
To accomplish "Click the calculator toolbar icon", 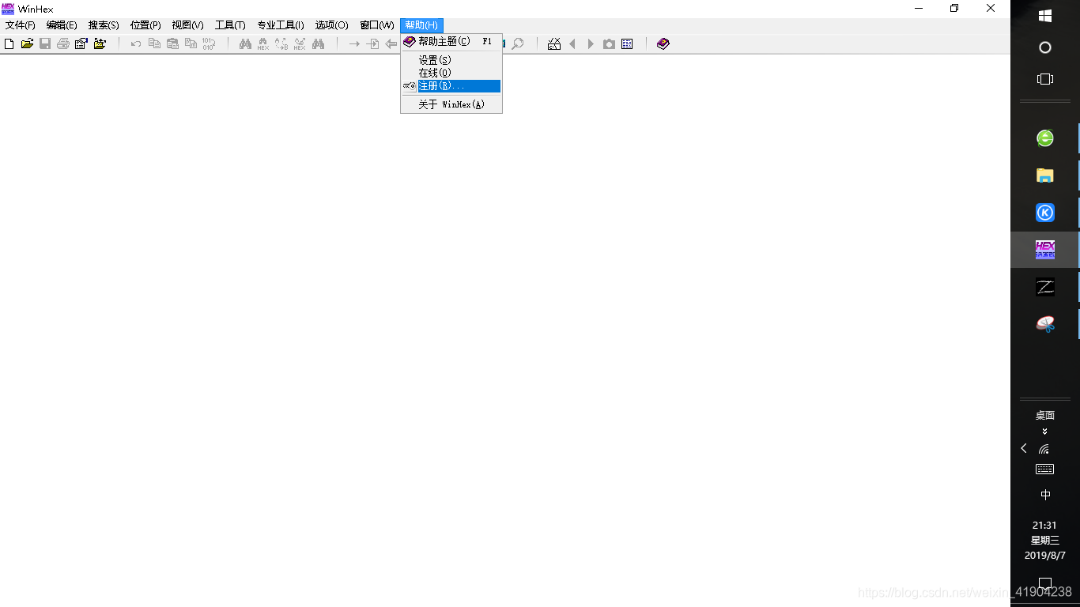I will pos(554,44).
